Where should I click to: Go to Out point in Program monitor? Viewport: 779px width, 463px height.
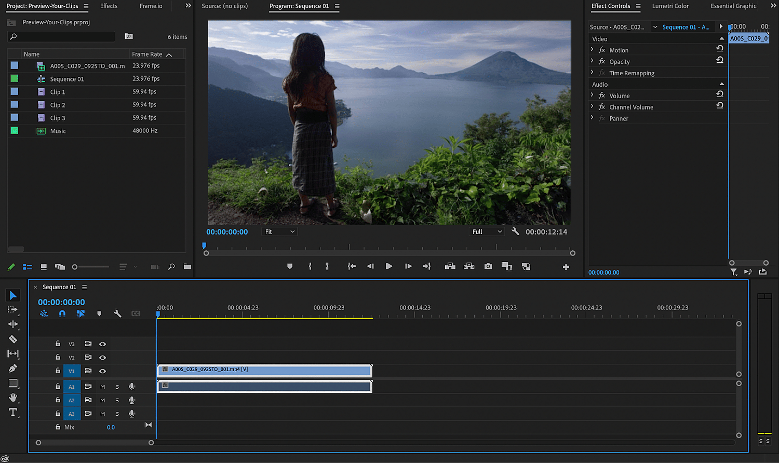pos(426,266)
